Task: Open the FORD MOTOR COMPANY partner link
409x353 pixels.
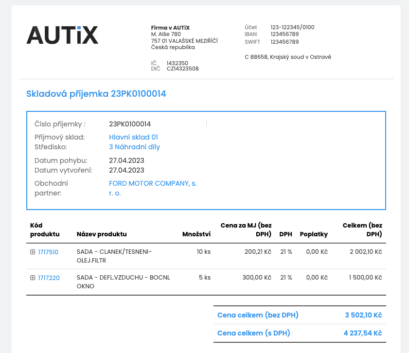Action: point(153,188)
